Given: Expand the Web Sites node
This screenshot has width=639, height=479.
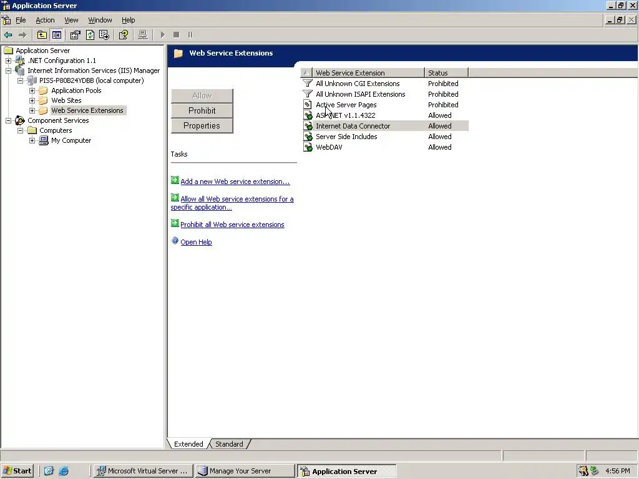Looking at the screenshot, I should [32, 100].
